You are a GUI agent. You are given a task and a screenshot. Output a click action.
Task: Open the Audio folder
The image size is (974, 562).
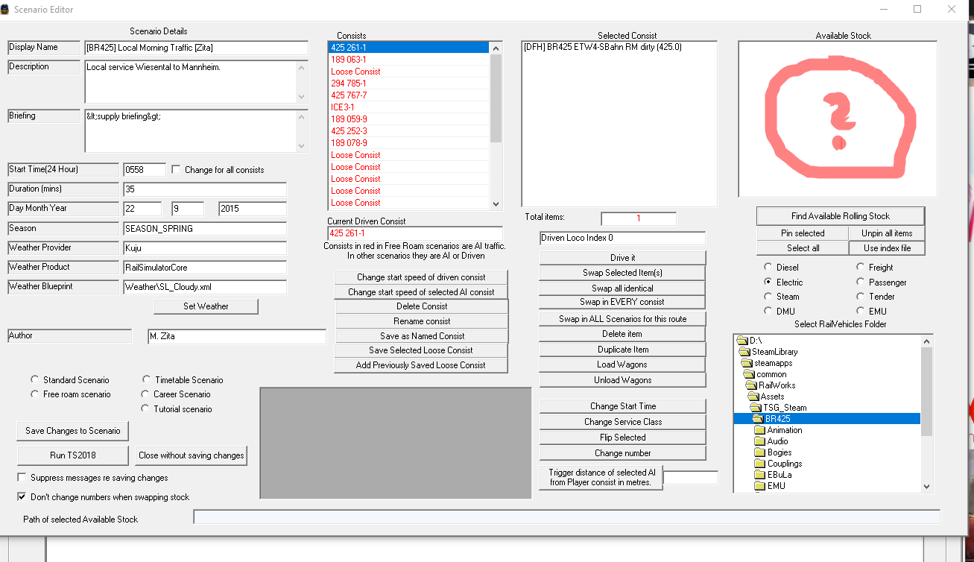pyautogui.click(x=777, y=441)
